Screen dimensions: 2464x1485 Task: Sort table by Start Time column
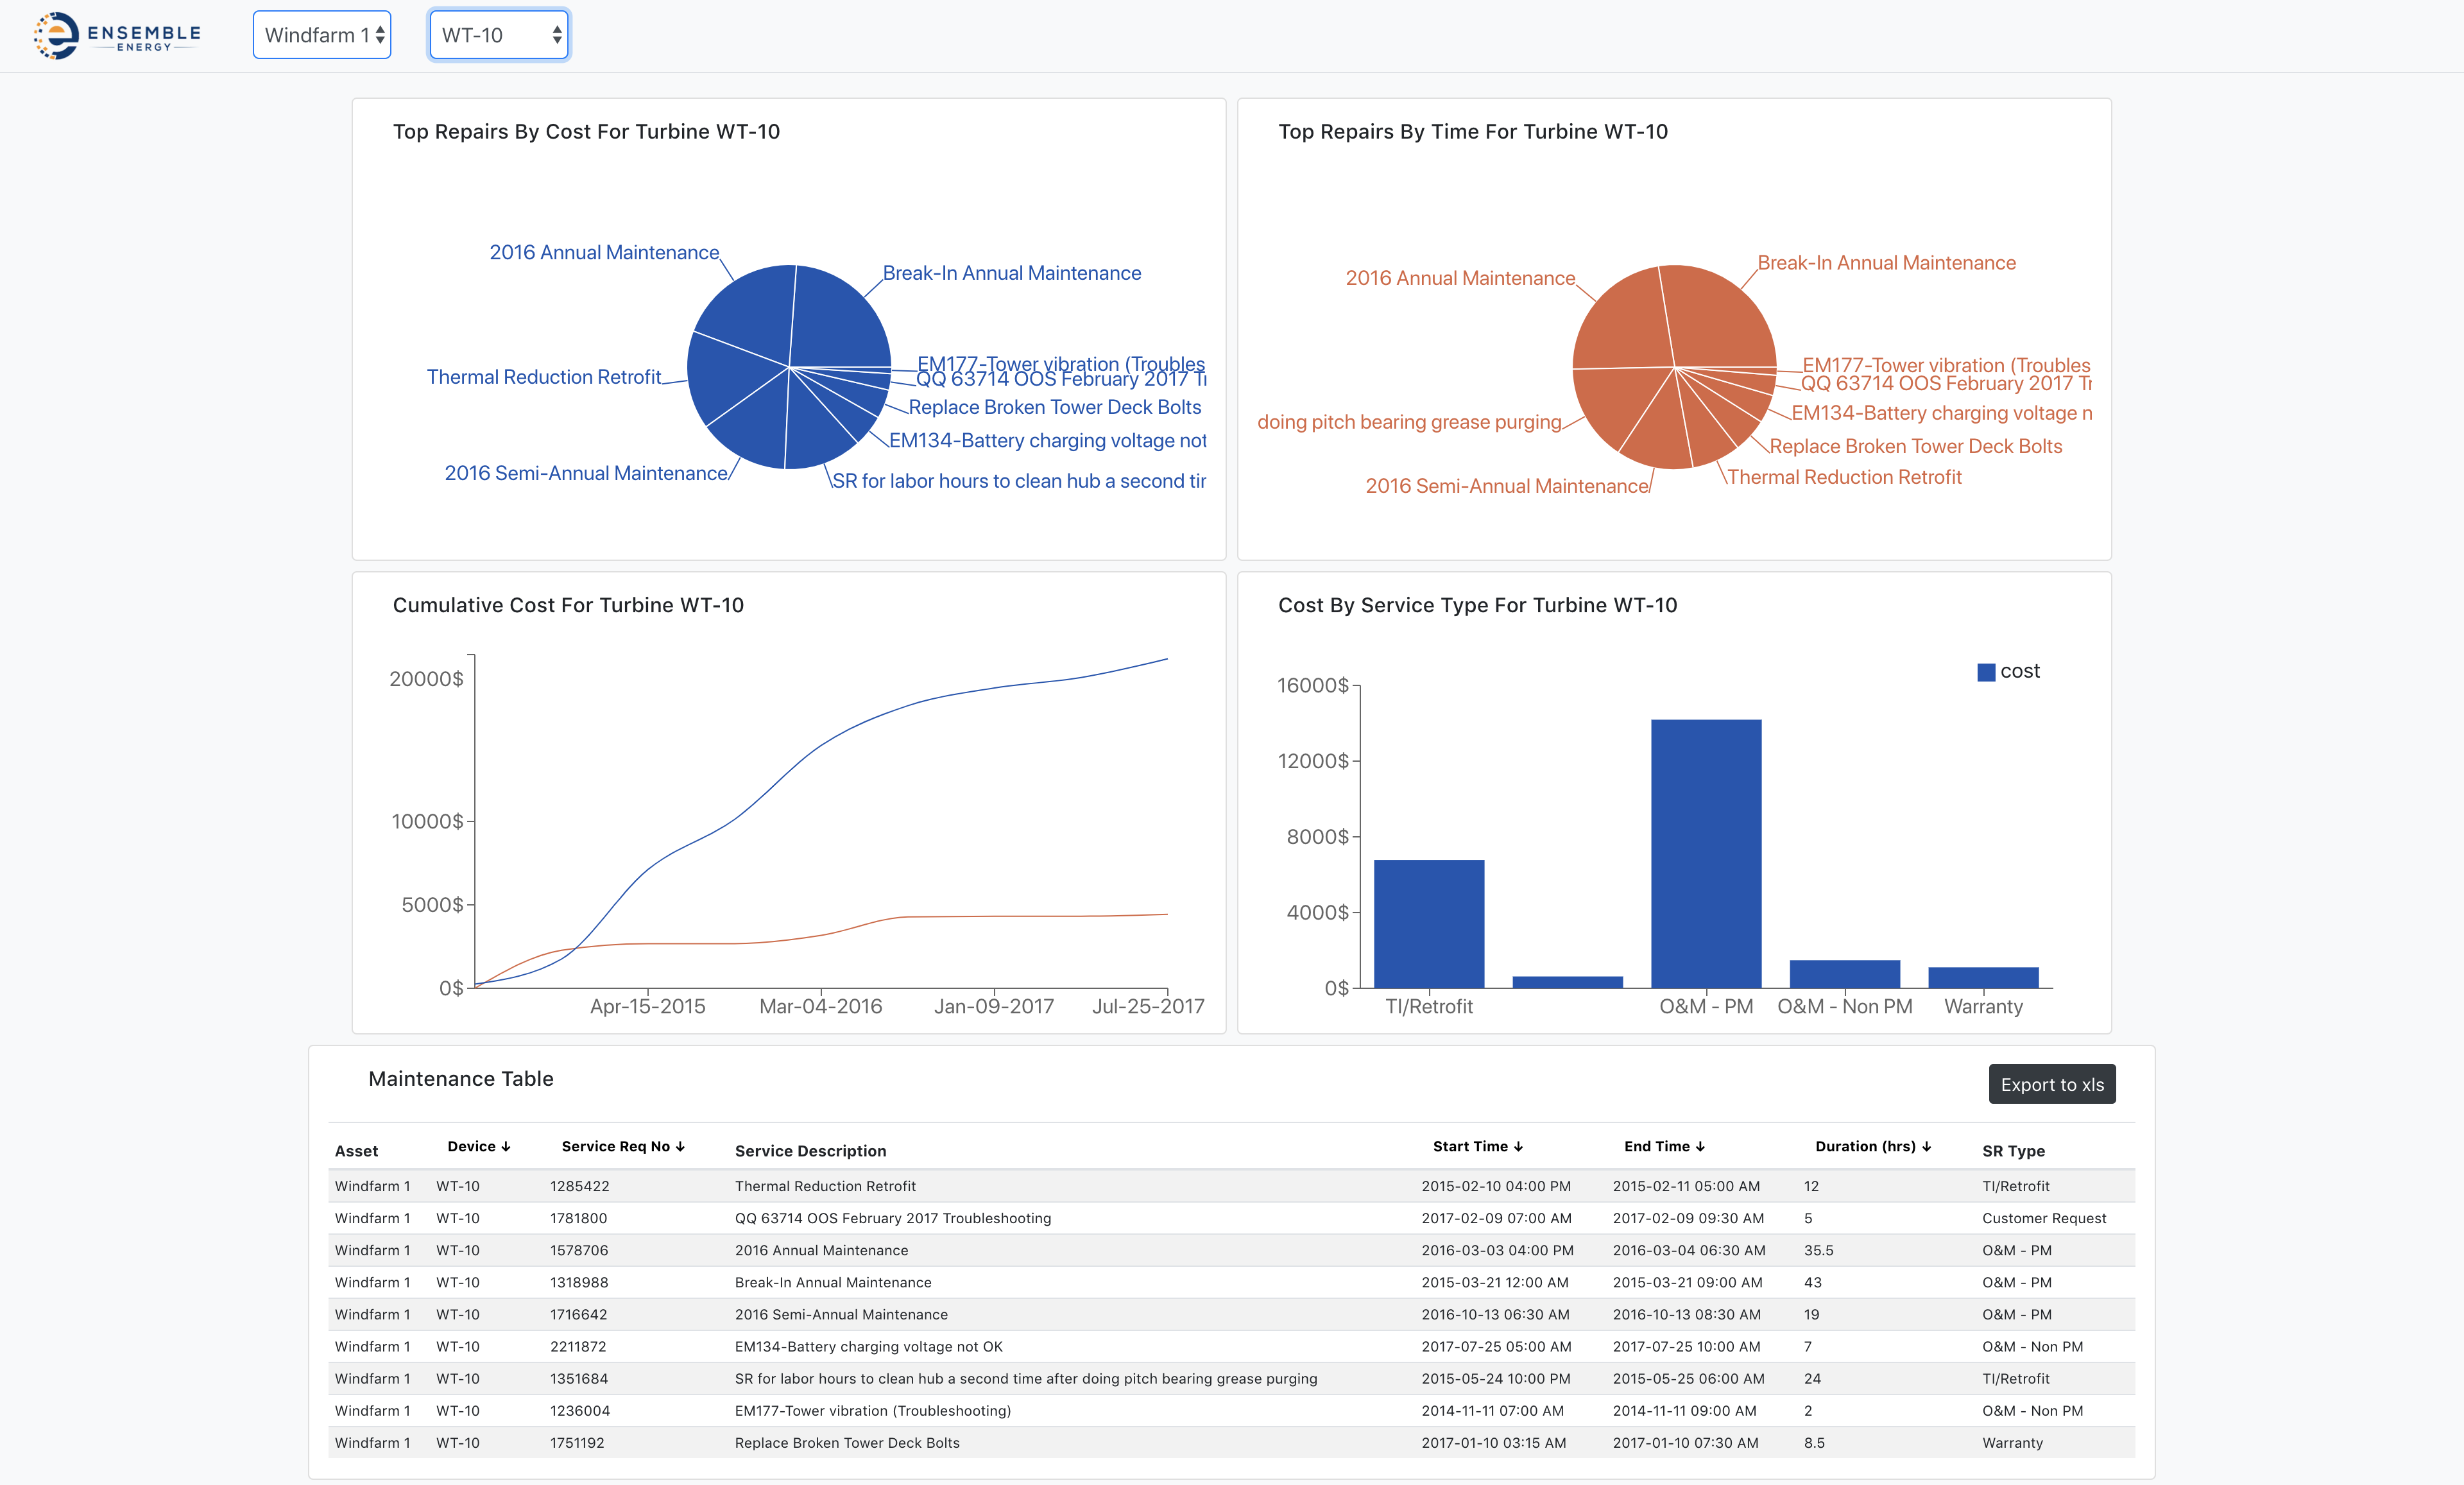[1477, 1146]
